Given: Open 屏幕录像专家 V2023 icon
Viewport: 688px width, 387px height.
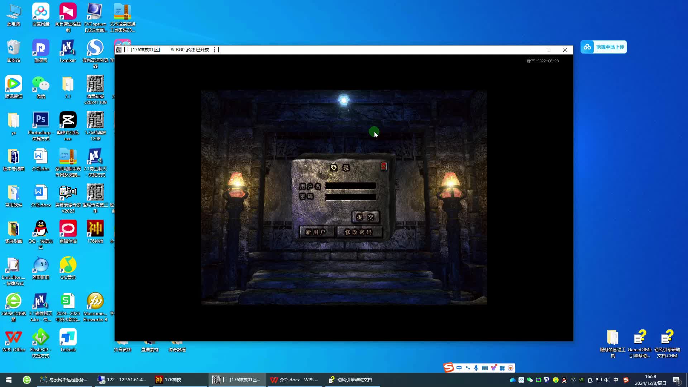Looking at the screenshot, I should [x=68, y=198].
